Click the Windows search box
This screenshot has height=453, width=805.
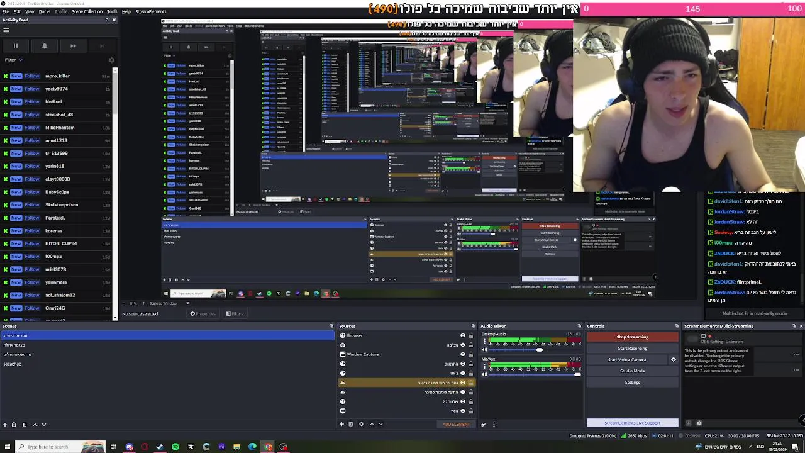(x=61, y=447)
